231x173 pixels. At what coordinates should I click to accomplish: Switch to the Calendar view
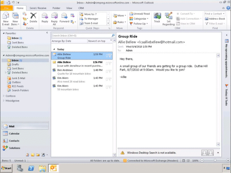[x=25, y=133]
